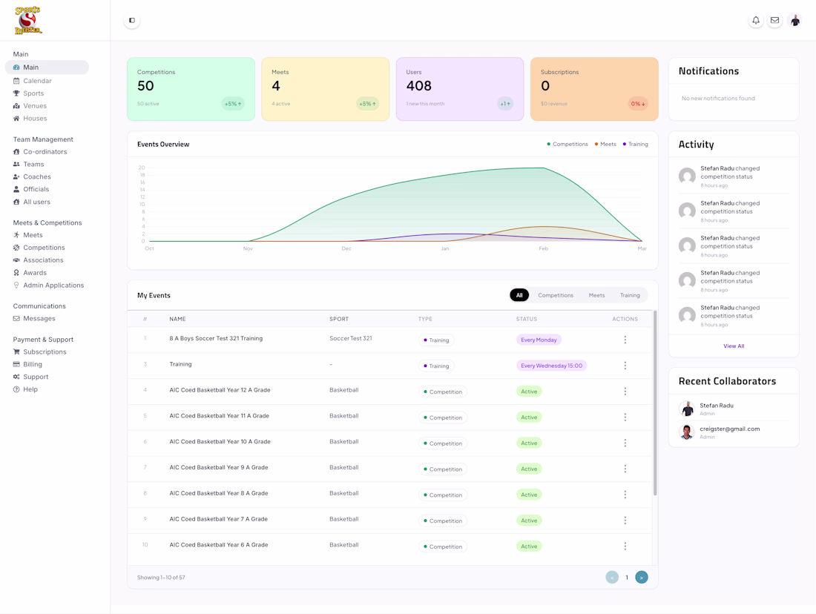Screen dimensions: 816x614
Task: Open actions menu for 8 A Boys Soccer row
Action: [625, 340]
